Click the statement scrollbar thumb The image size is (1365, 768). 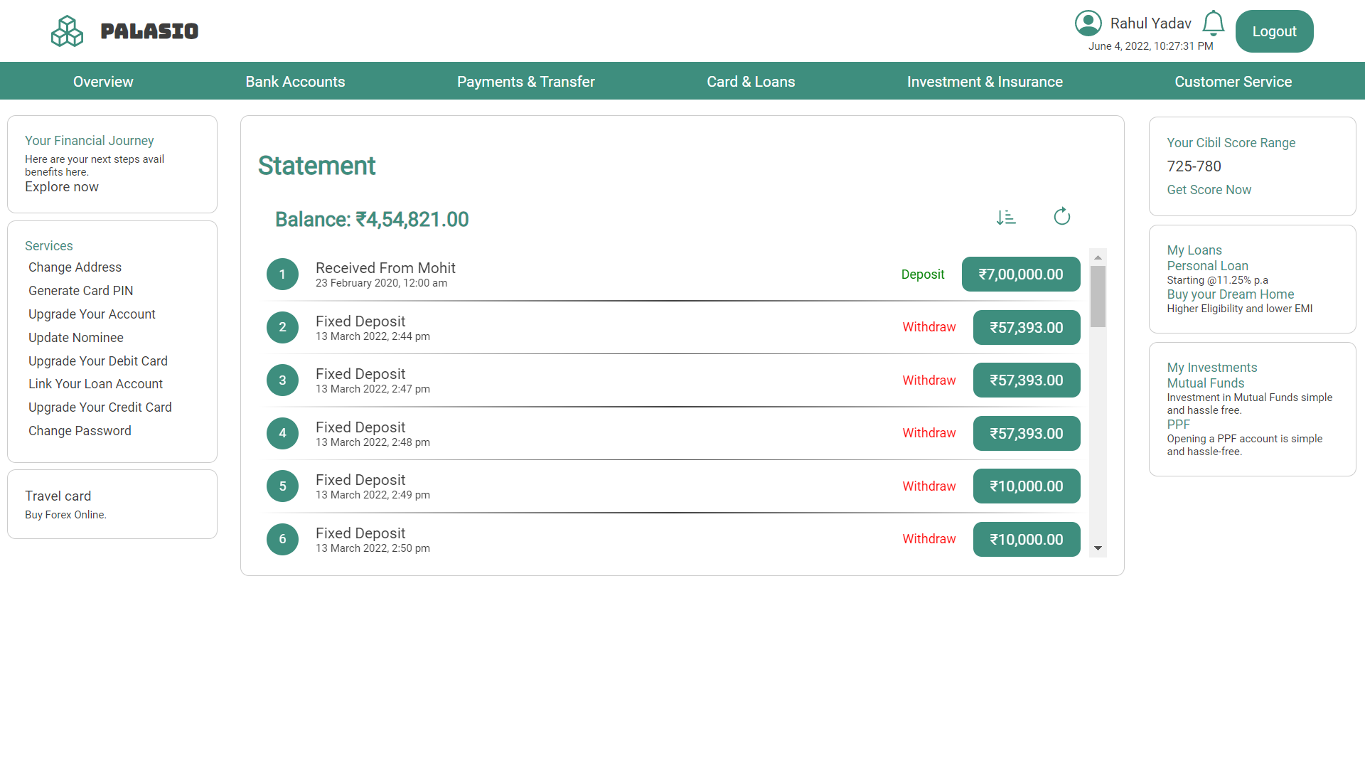pos(1098,297)
